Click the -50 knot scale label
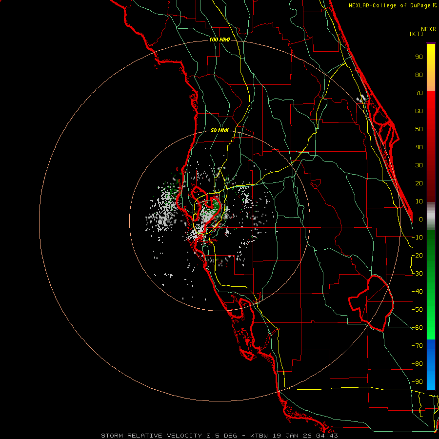 pos(417,310)
